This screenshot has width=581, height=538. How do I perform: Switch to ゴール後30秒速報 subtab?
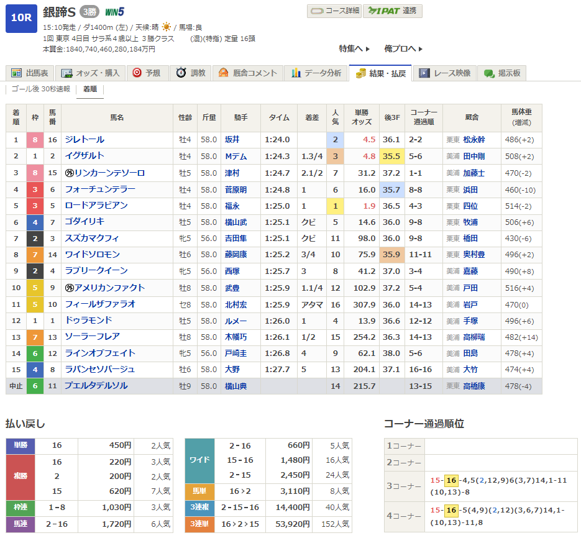click(x=41, y=89)
